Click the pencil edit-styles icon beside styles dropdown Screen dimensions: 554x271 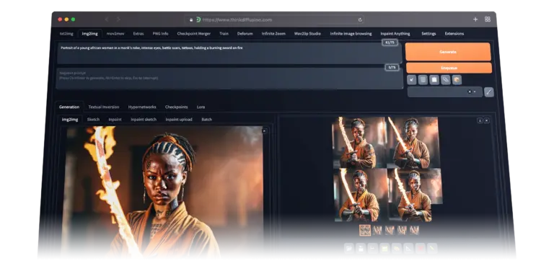coord(489,92)
